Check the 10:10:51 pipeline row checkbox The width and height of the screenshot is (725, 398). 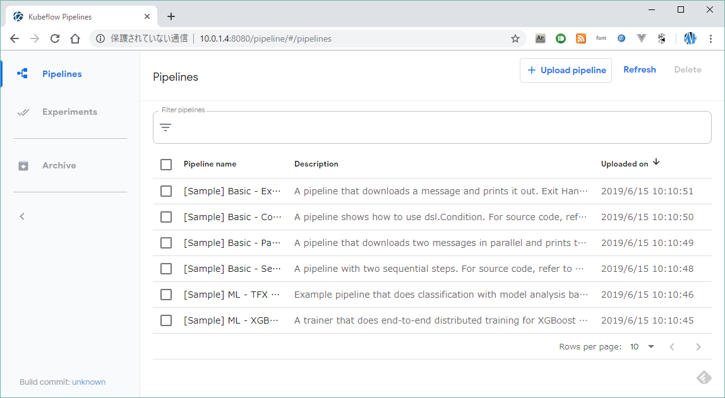pos(166,191)
